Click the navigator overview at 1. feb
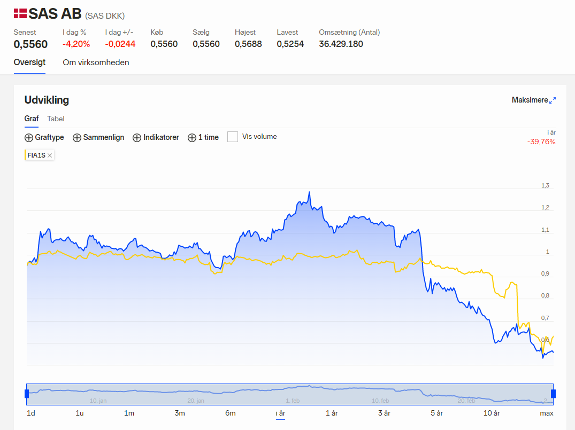This screenshot has height=430, width=575. [293, 401]
